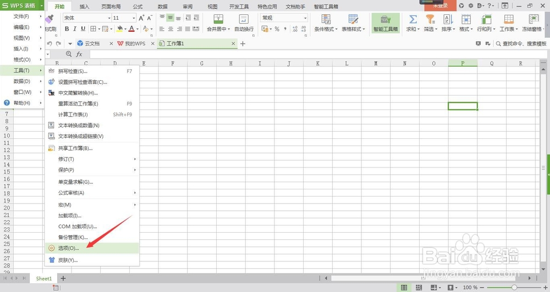This screenshot has height=292, width=550.
Task: Open table style icon
Action: click(353, 19)
